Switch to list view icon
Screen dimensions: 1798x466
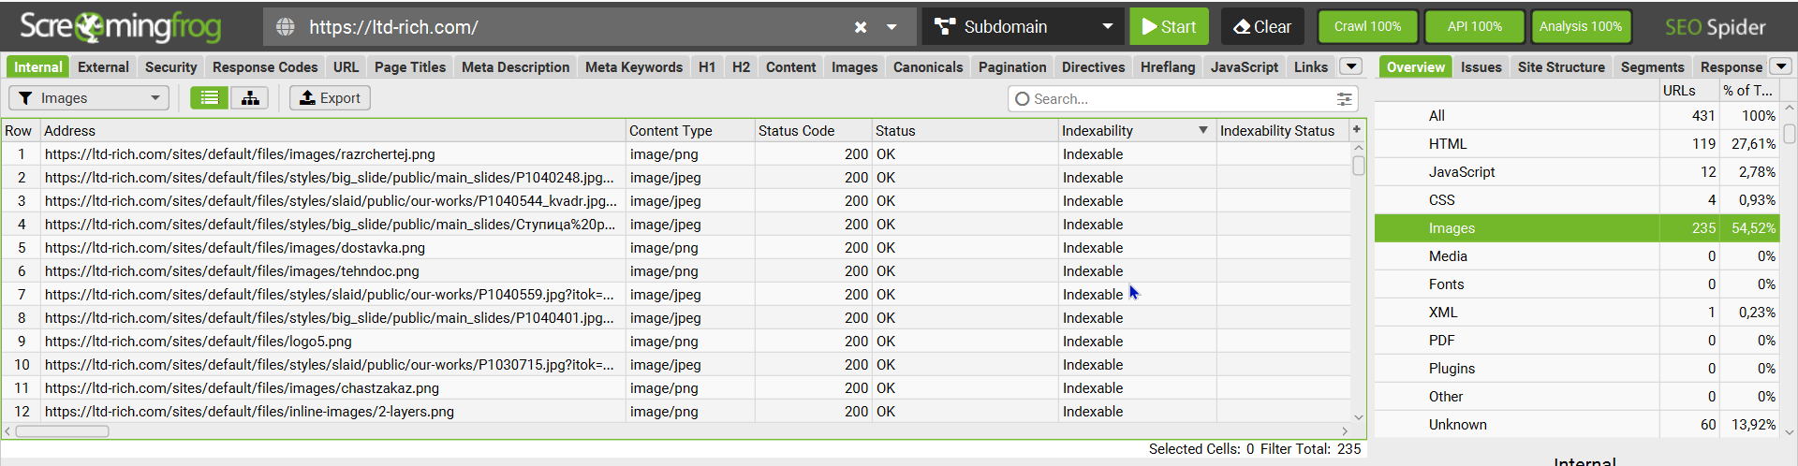(210, 98)
